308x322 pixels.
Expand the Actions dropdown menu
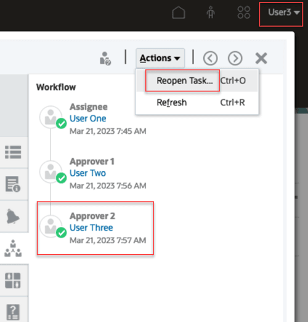click(x=160, y=58)
